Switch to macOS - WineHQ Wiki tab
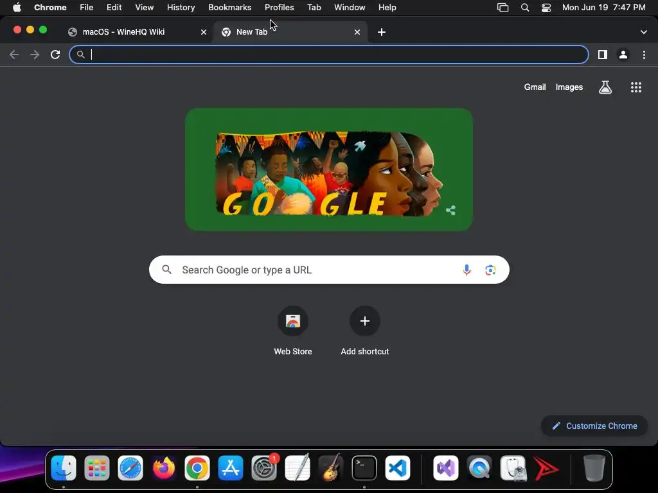This screenshot has width=658, height=493. (x=123, y=32)
